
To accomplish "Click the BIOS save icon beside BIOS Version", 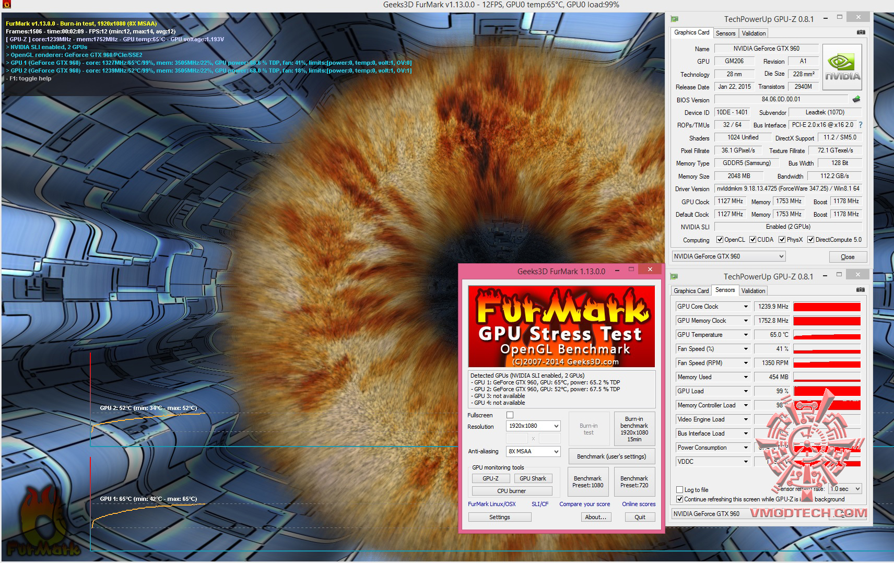I will point(856,99).
